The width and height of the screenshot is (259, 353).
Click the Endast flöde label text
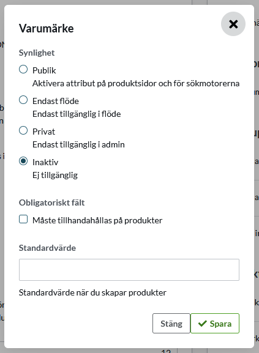[x=56, y=101]
